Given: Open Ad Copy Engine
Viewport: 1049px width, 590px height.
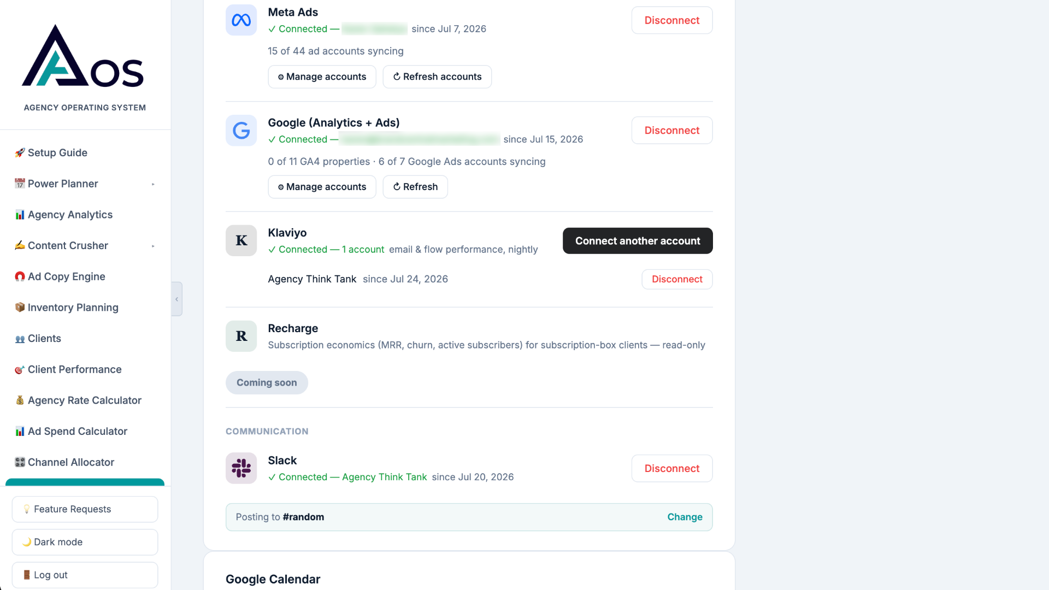Looking at the screenshot, I should click(85, 276).
